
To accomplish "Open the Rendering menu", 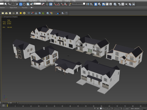I will [43, 1].
